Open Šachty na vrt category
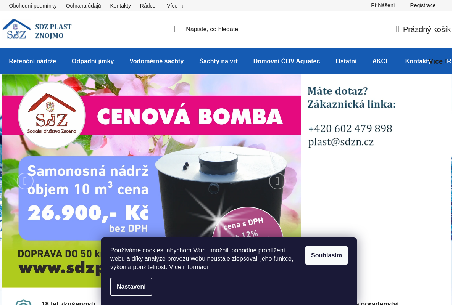Screen dimensions: 458x305 pos(218,61)
